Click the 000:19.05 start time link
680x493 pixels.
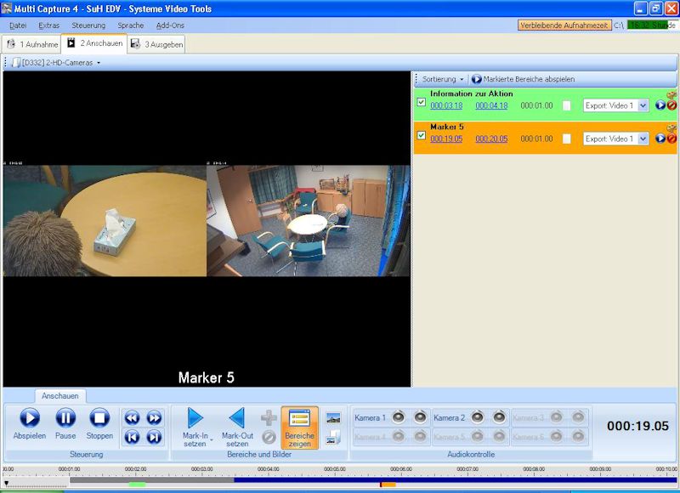click(x=446, y=139)
